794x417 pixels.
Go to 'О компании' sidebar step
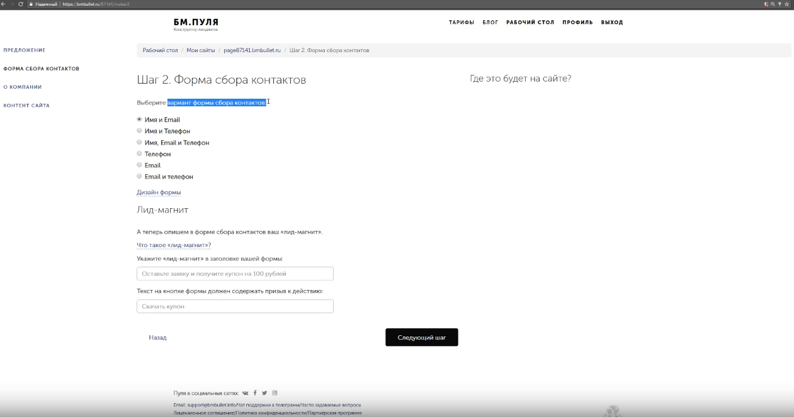point(23,87)
